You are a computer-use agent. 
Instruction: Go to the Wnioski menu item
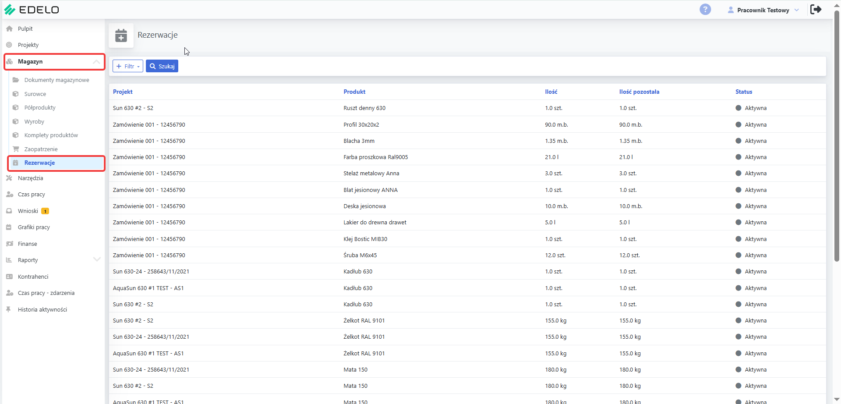pos(28,211)
